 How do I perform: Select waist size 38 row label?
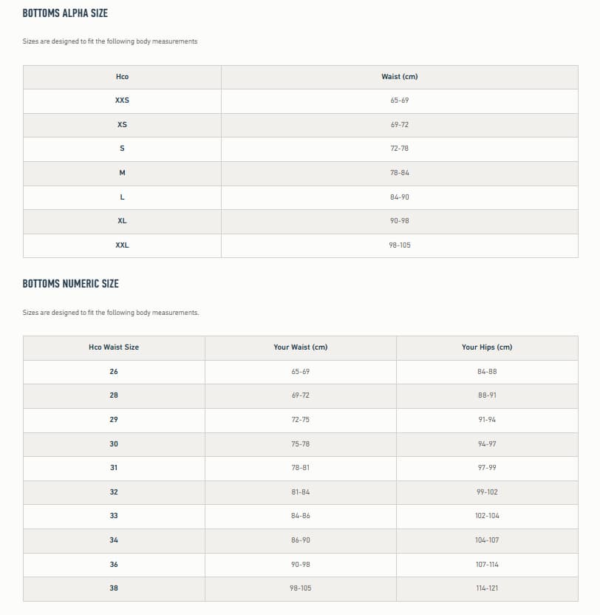114,588
